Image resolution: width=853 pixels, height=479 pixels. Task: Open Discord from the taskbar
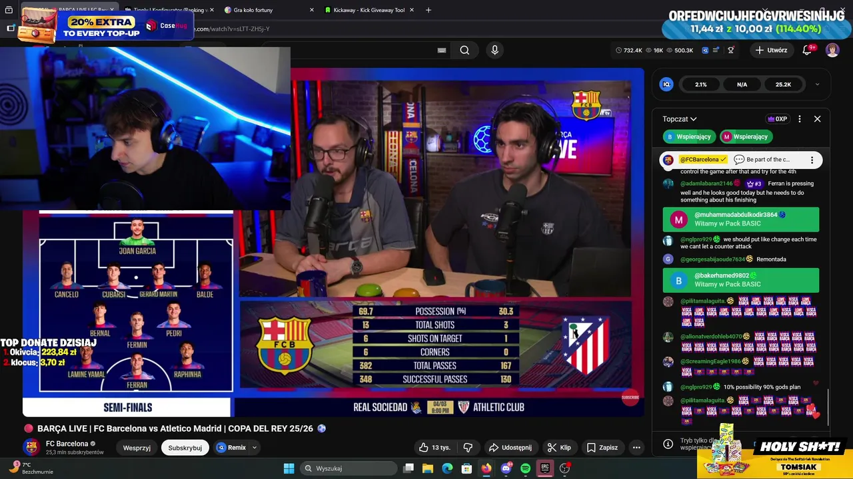[x=506, y=468]
